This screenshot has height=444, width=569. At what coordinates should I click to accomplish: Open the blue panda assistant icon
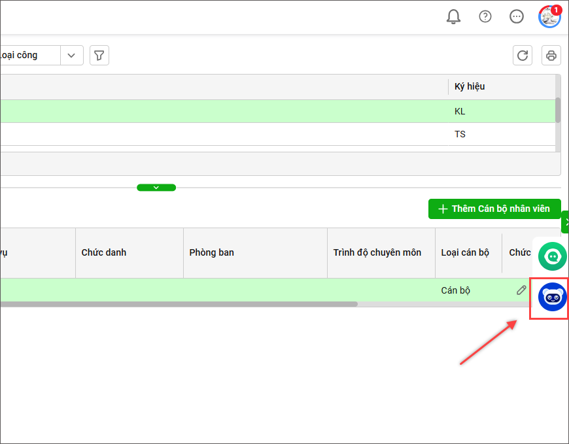[552, 298]
